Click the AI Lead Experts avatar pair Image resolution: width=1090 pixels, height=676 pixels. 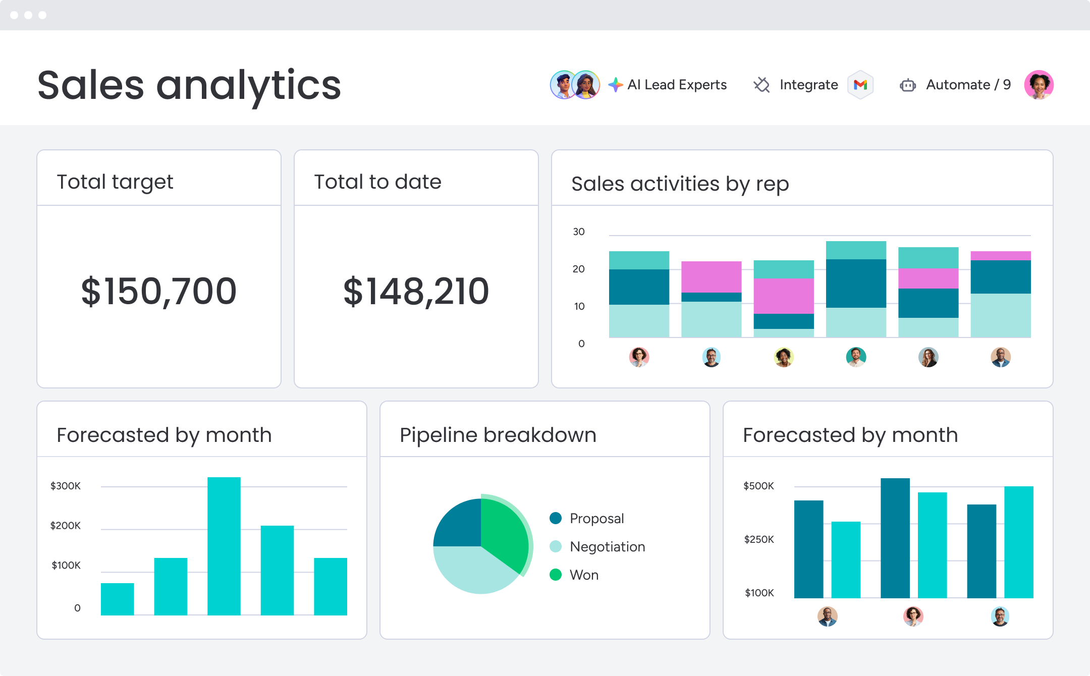click(x=574, y=84)
